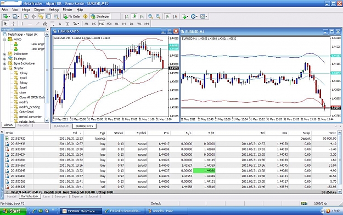Select the vertical line drawing tool
Viewport: 343px width, 215px height.
point(22,24)
